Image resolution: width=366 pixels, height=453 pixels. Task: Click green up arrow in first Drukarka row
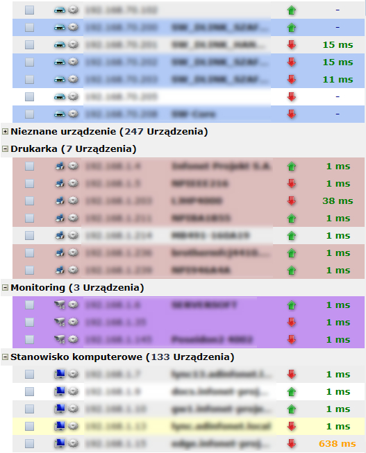pyautogui.click(x=292, y=166)
